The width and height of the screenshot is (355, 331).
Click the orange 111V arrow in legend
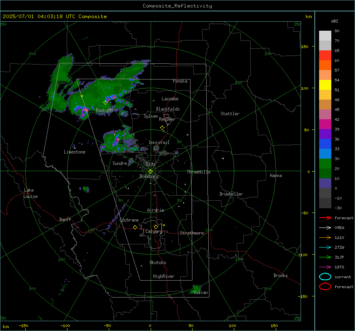325,237
